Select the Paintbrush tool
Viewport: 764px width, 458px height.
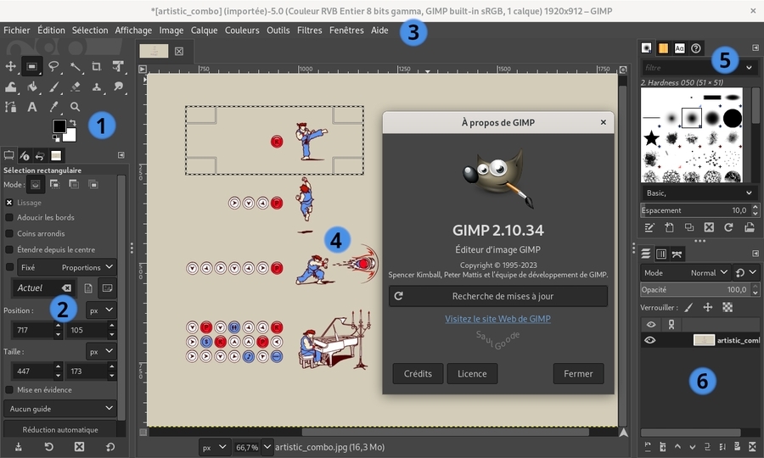53,87
